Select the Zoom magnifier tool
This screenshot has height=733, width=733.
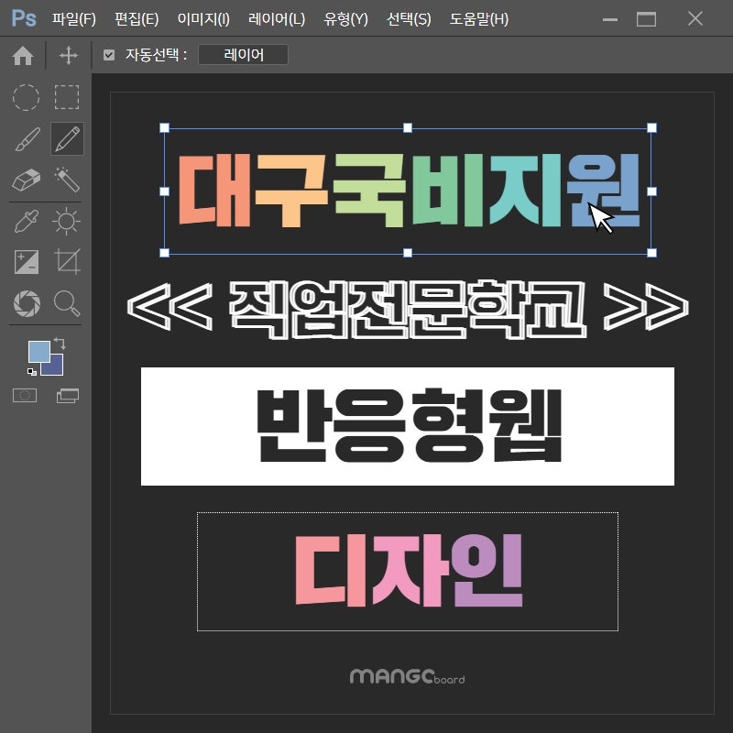[x=67, y=303]
